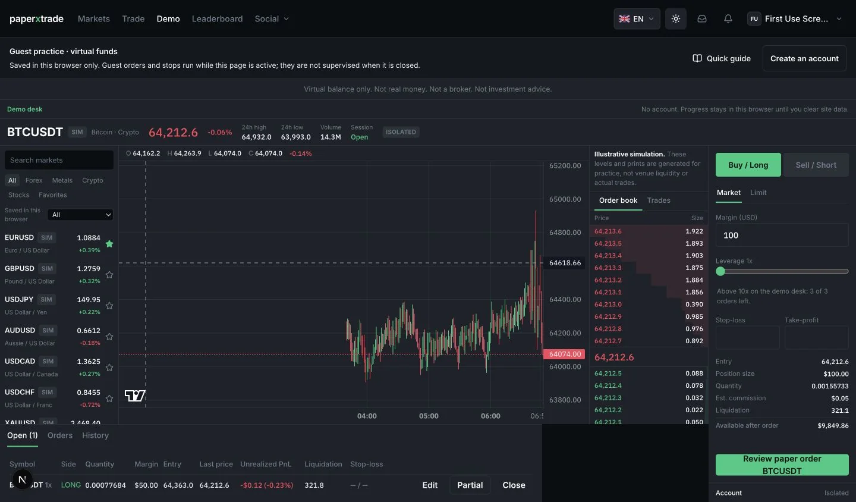856x502 pixels.
Task: Open the Saved in this browser All dropdown
Action: click(80, 215)
